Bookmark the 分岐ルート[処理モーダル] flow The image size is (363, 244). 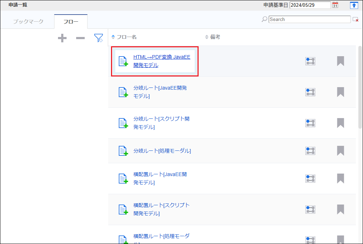pos(341,151)
